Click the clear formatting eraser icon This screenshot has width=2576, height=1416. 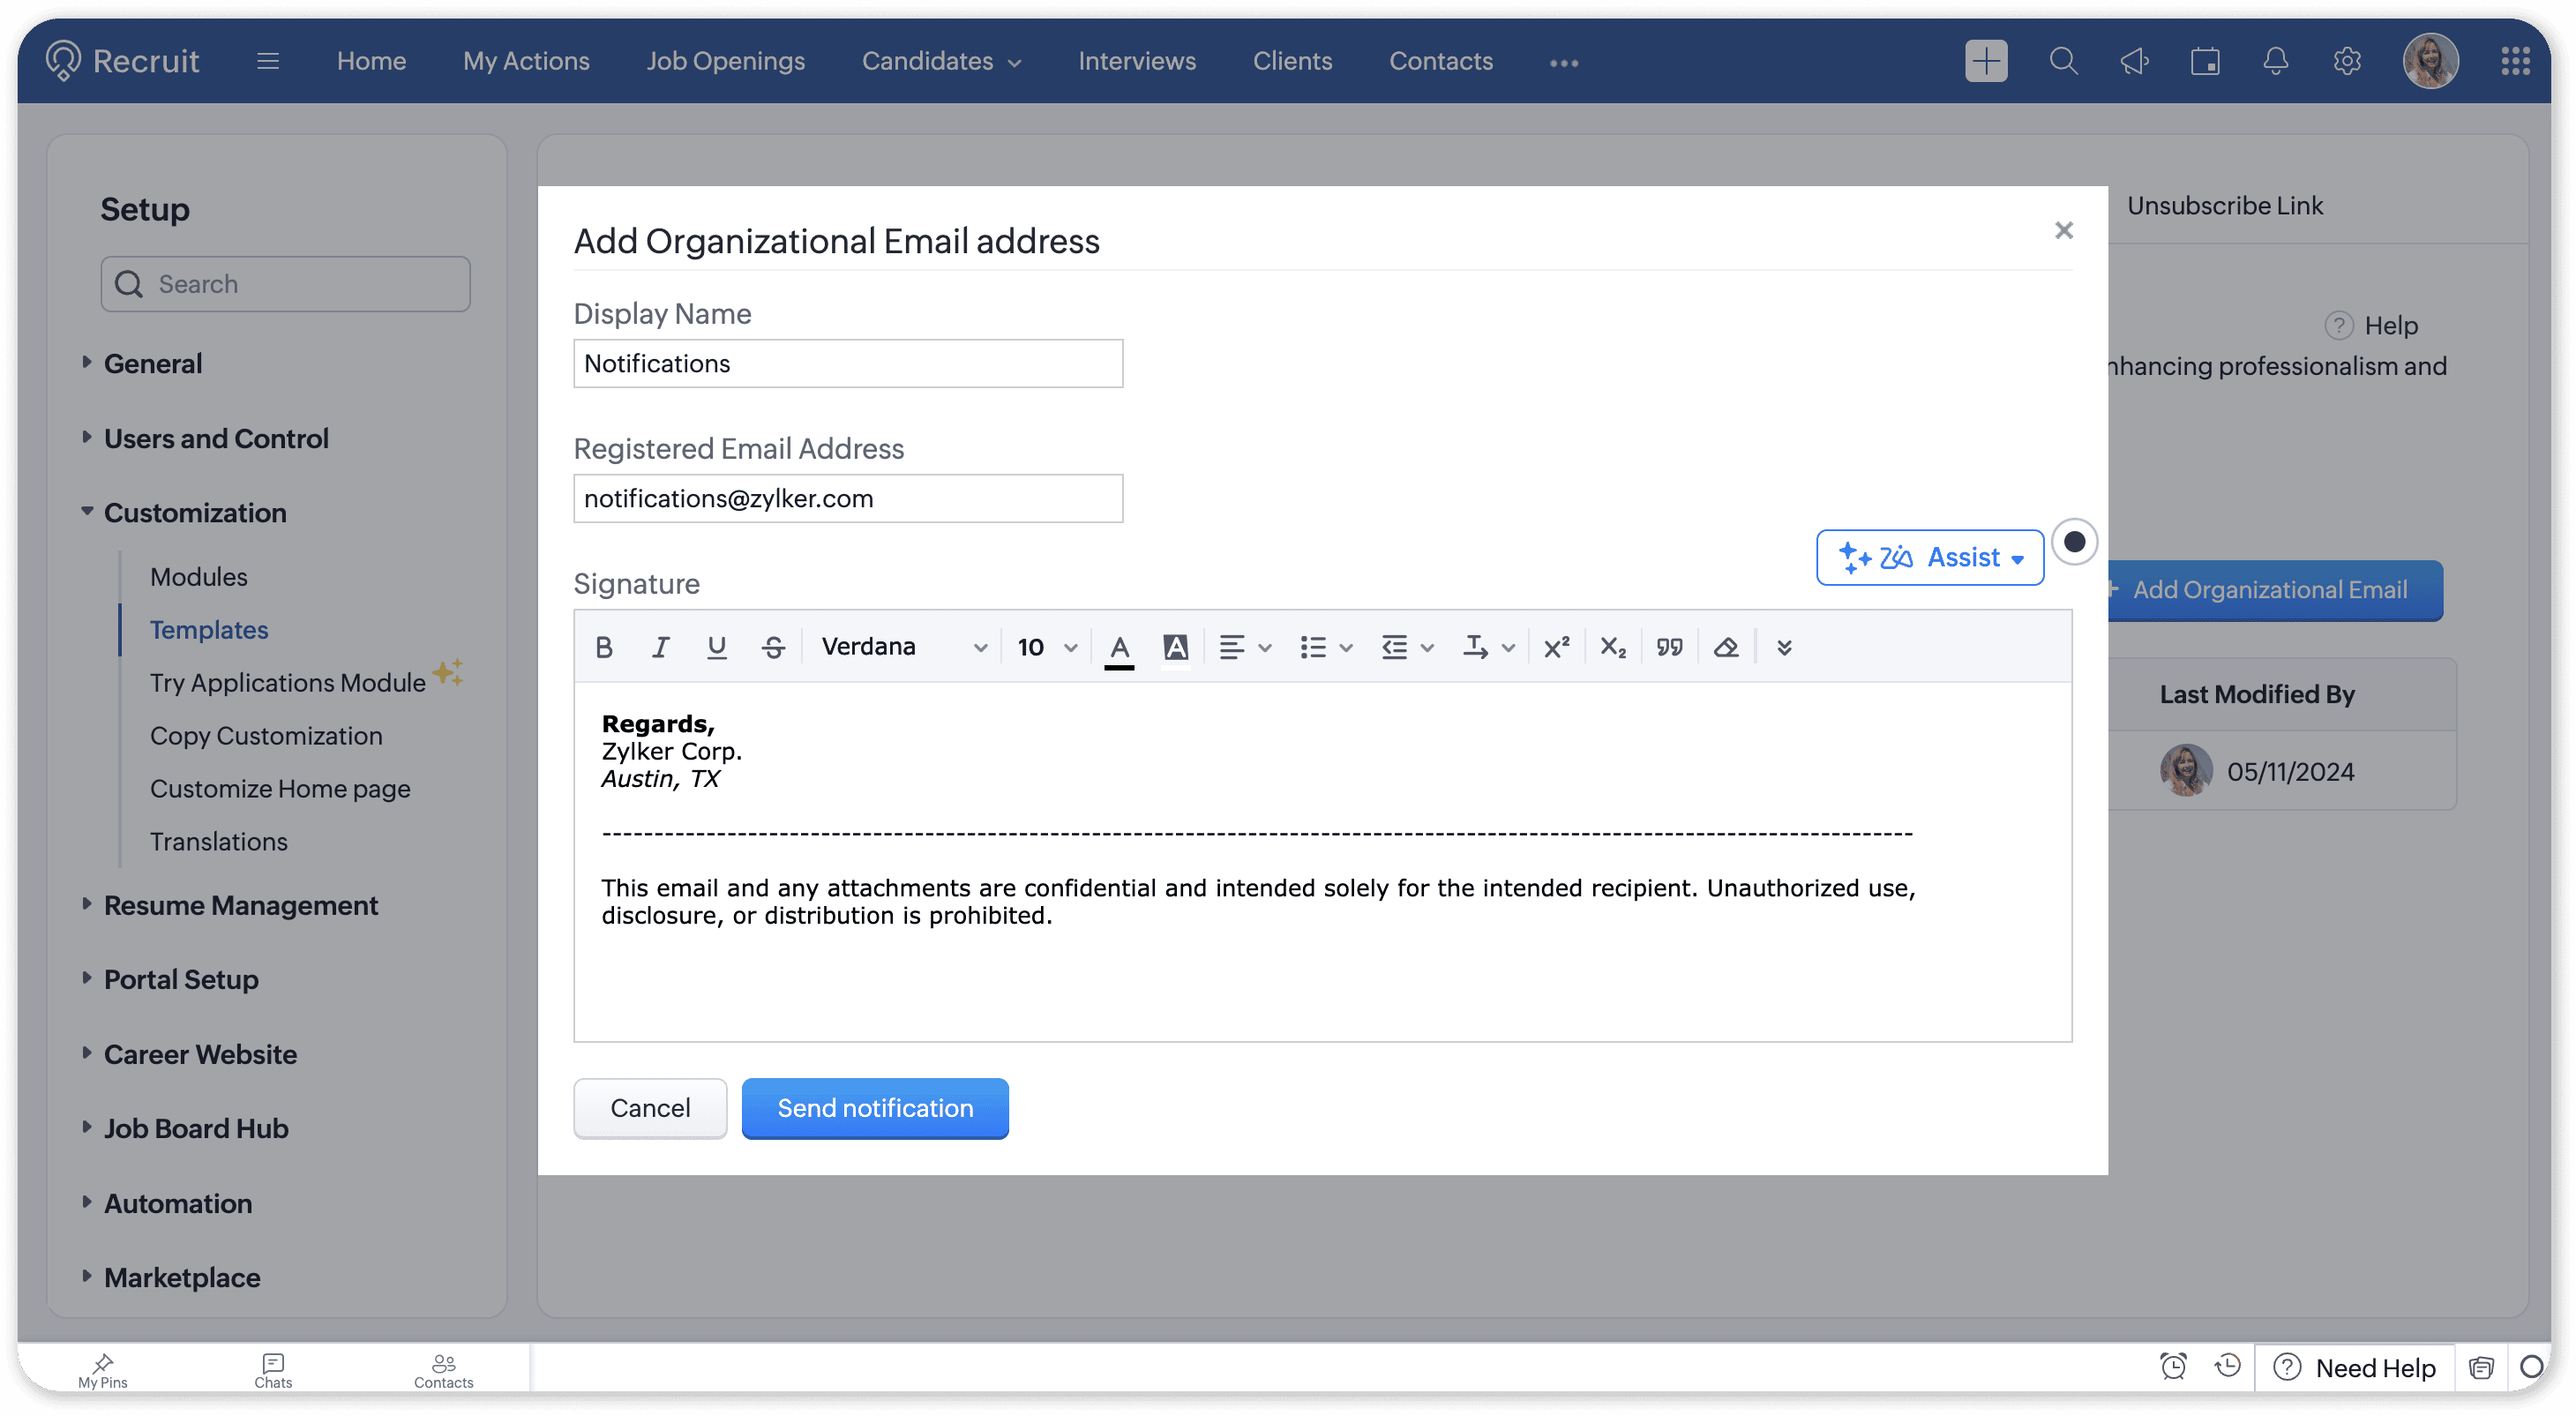point(1726,647)
